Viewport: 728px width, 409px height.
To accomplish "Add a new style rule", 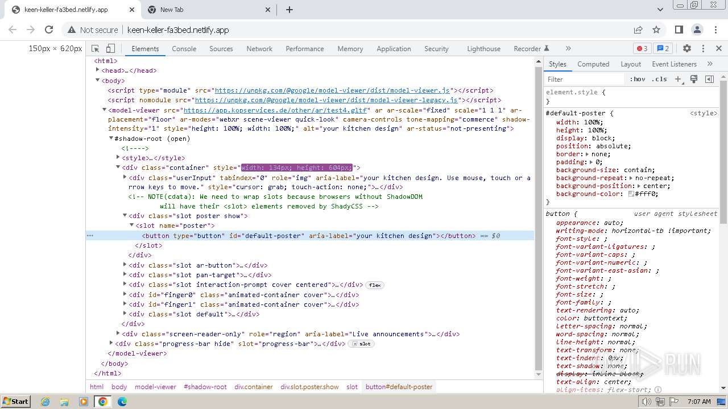I will point(679,80).
